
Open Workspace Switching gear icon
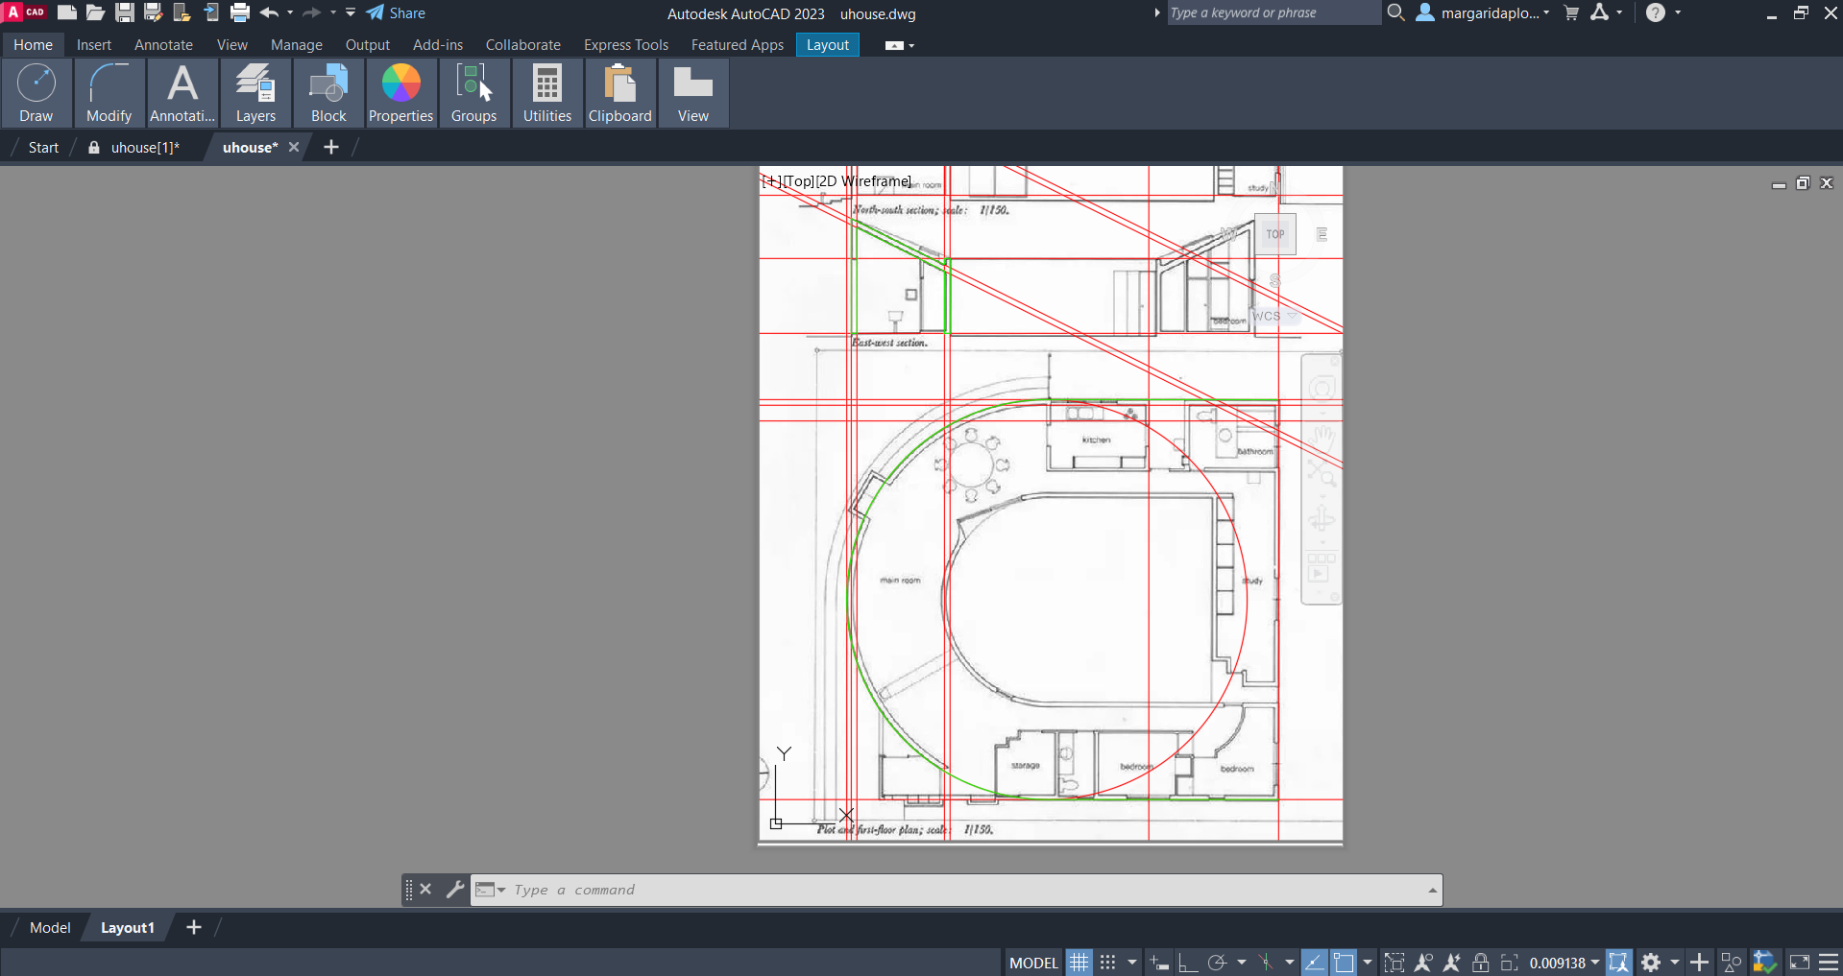pyautogui.click(x=1651, y=963)
